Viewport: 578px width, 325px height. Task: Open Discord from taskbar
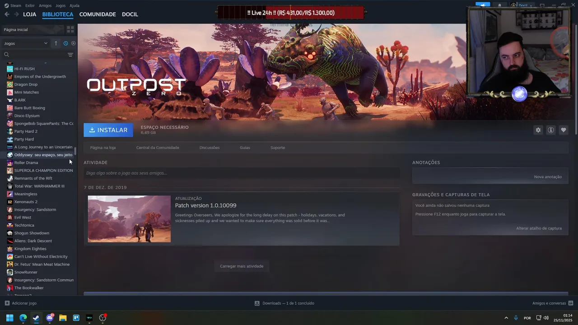50,318
